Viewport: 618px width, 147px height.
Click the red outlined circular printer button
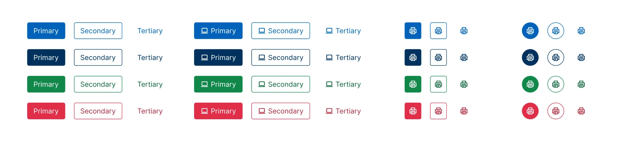tap(555, 111)
